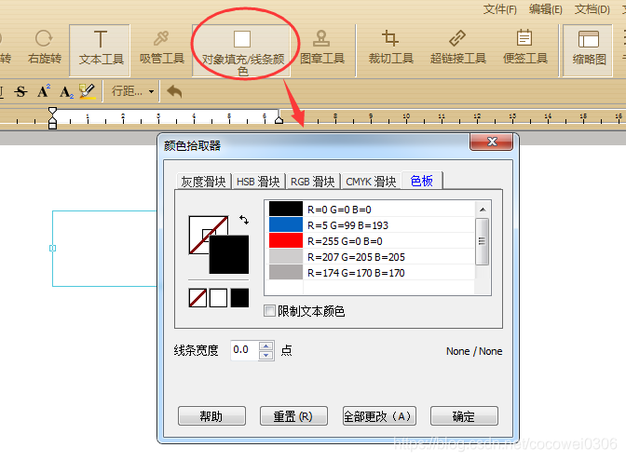Open object fill/line color tool

pos(241,50)
